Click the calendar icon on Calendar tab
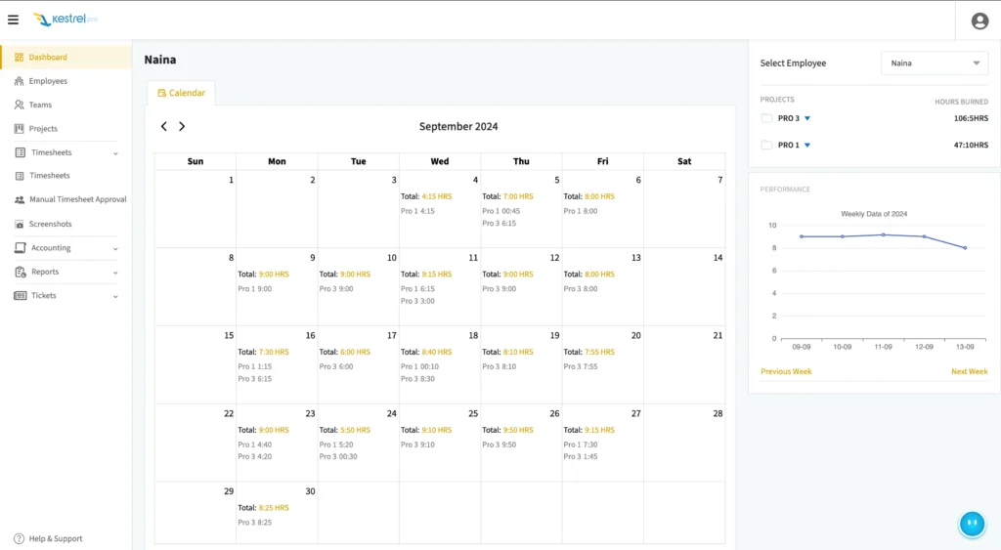The width and height of the screenshot is (1001, 550). 161,93
